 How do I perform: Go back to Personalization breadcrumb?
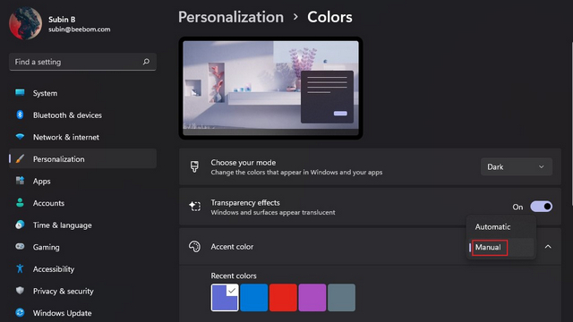[x=231, y=17]
